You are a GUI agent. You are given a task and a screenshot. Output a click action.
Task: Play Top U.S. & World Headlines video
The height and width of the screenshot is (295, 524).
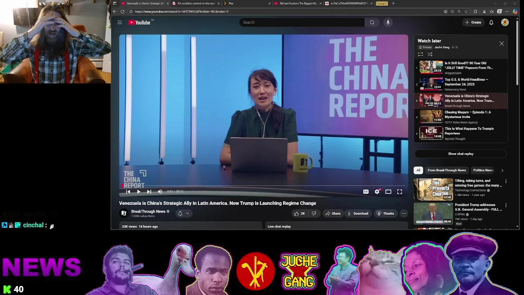tap(461, 84)
